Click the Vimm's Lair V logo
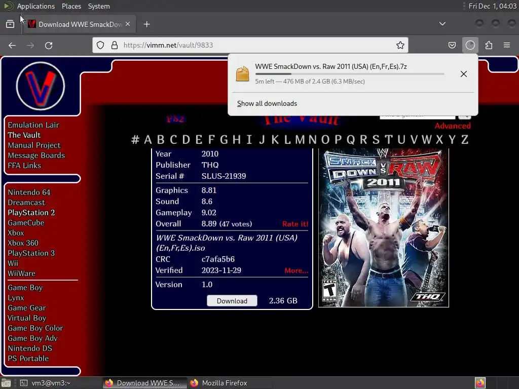Image resolution: width=519 pixels, height=389 pixels. point(41,86)
